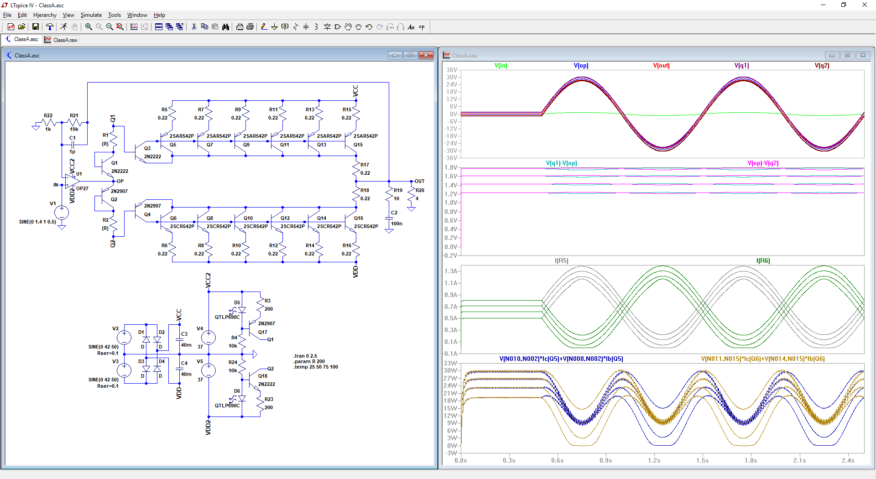This screenshot has height=479, width=876.
Task: Click the V(q2) trace label
Action: point(822,66)
